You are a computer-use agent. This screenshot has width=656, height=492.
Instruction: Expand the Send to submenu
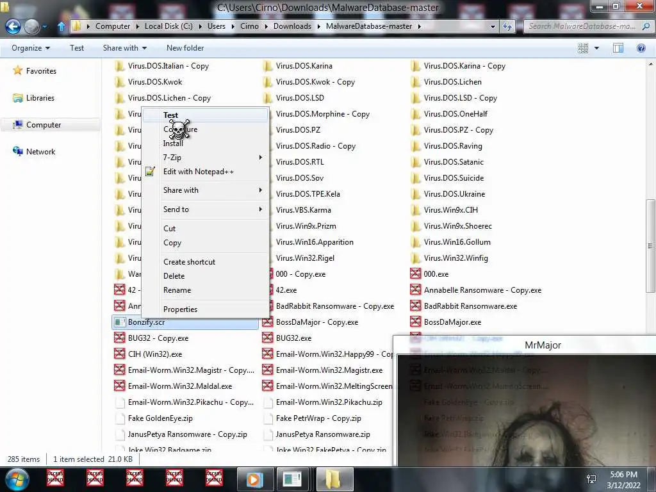pyautogui.click(x=205, y=209)
